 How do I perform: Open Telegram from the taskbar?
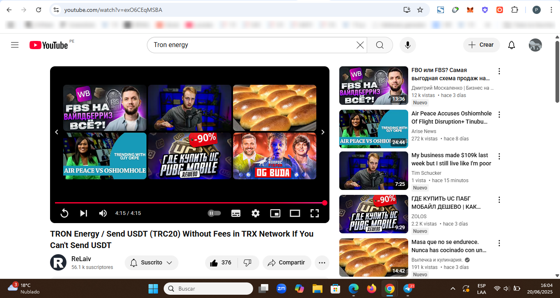pos(408,289)
